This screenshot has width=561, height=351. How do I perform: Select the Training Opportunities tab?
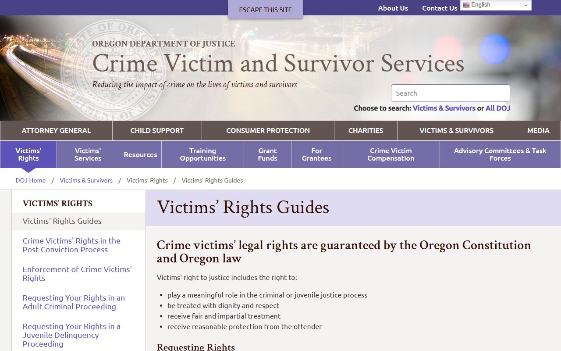click(202, 154)
